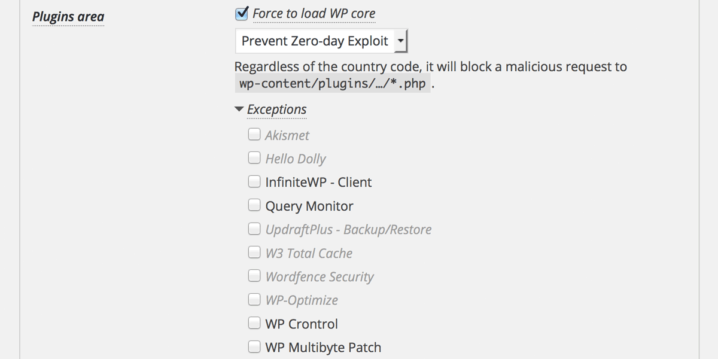This screenshot has width=718, height=359.
Task: Check the Wordfence Security checkbox
Action: [254, 275]
